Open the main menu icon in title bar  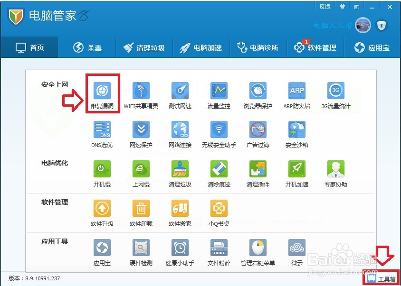(x=357, y=7)
